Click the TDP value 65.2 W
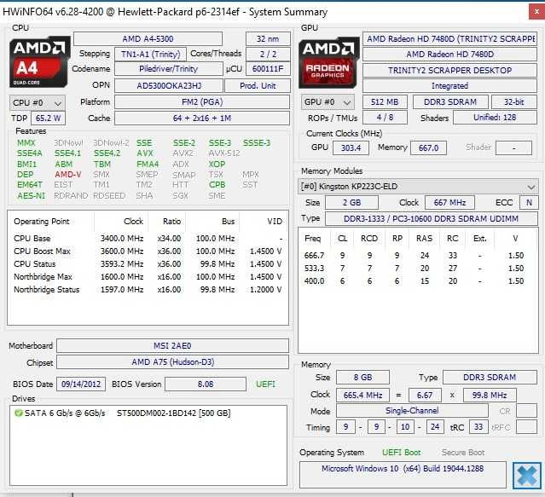545x497 pixels. point(48,118)
